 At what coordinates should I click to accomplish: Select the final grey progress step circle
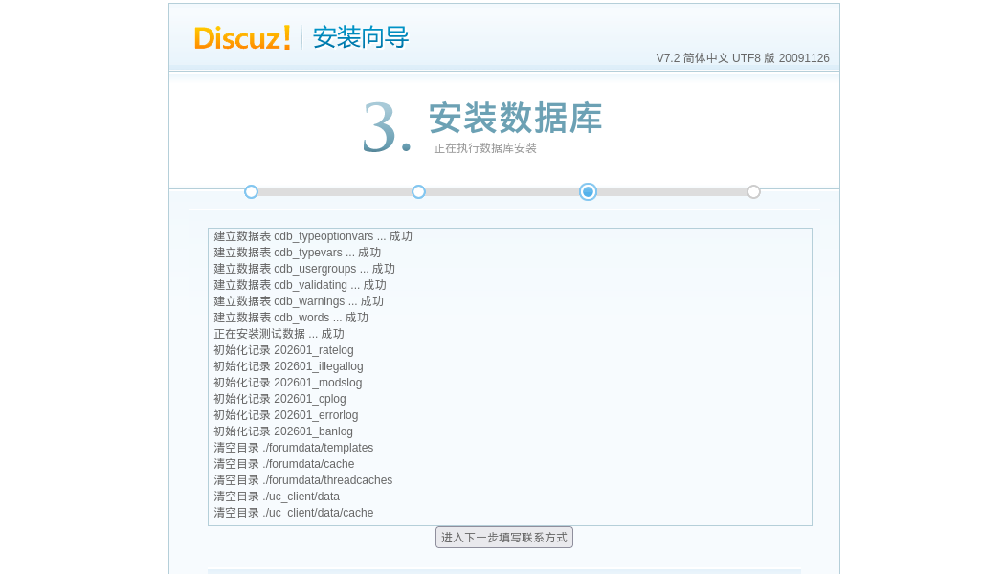tap(753, 192)
